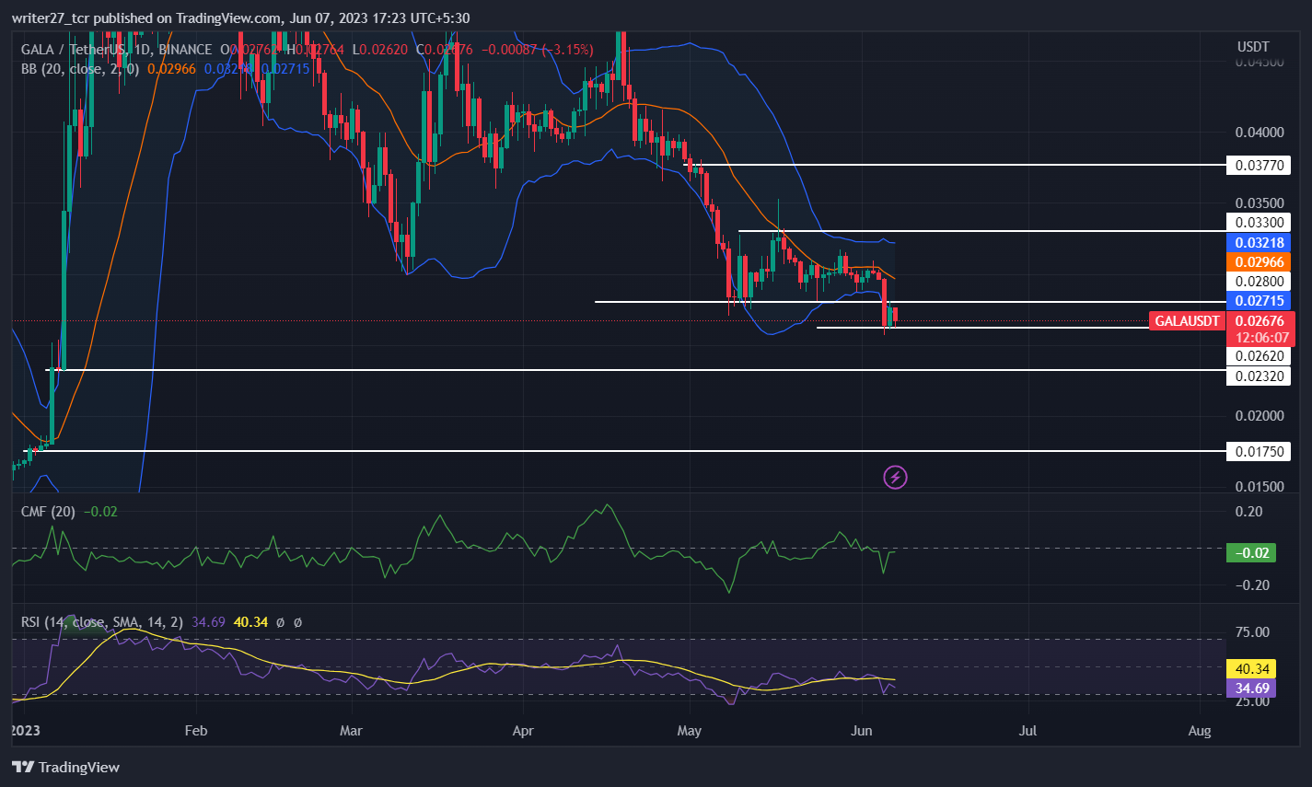Image resolution: width=1312 pixels, height=787 pixels.
Task: Click the USDT currency label on price axis
Action: tap(1253, 46)
